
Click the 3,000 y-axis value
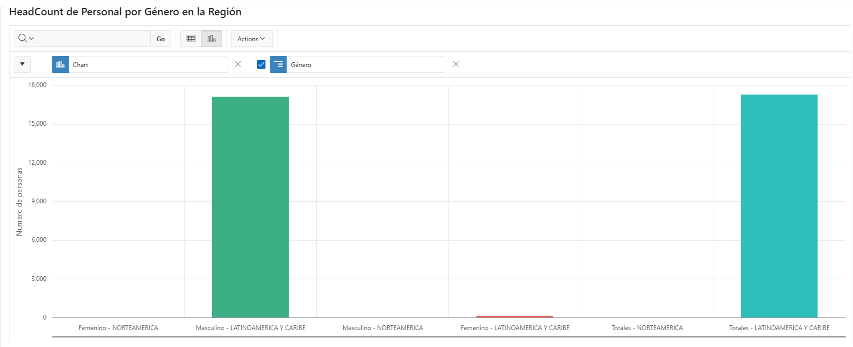click(39, 279)
